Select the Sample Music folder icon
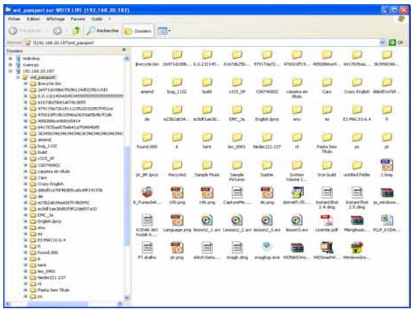This screenshot has height=309, width=412. (207, 168)
